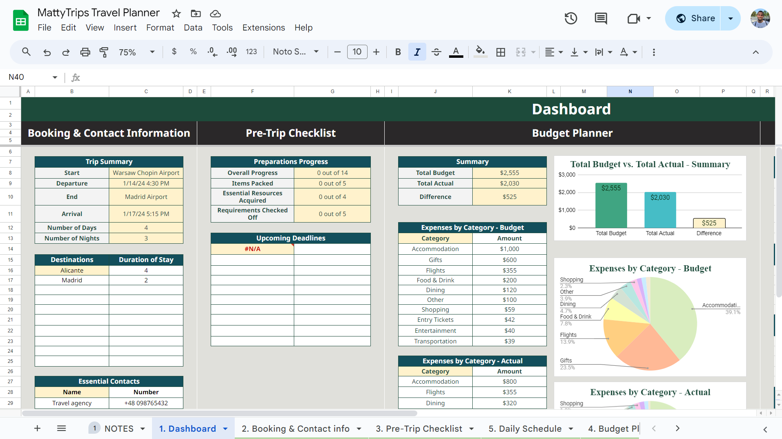Screen dimensions: 782x439
Task: Switch to Booking & Contact info tab
Action: pos(295,429)
